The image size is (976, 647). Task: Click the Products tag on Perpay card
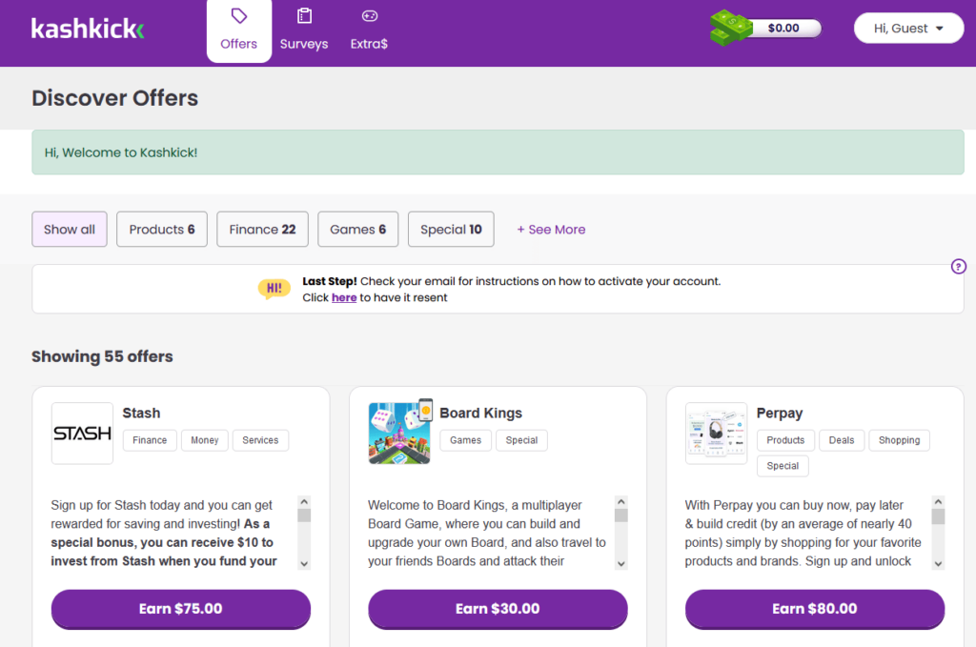click(785, 440)
